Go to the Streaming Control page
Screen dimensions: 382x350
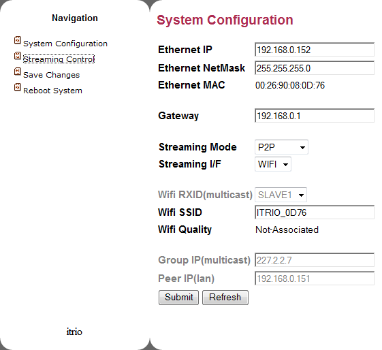pyautogui.click(x=59, y=59)
